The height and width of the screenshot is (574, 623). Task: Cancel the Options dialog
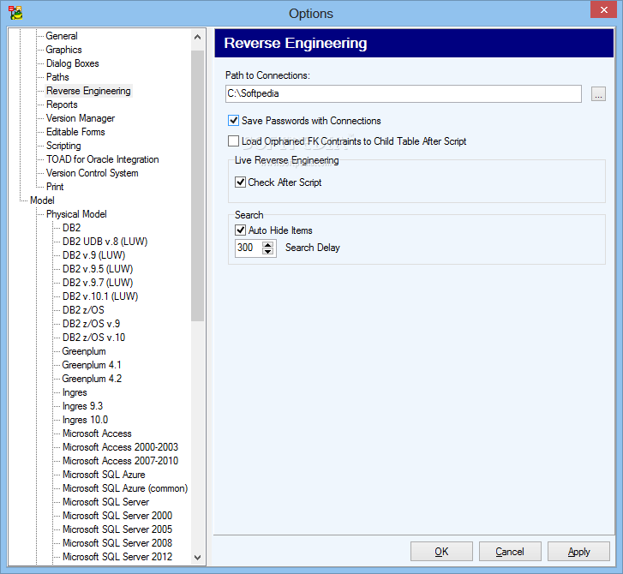(x=510, y=552)
